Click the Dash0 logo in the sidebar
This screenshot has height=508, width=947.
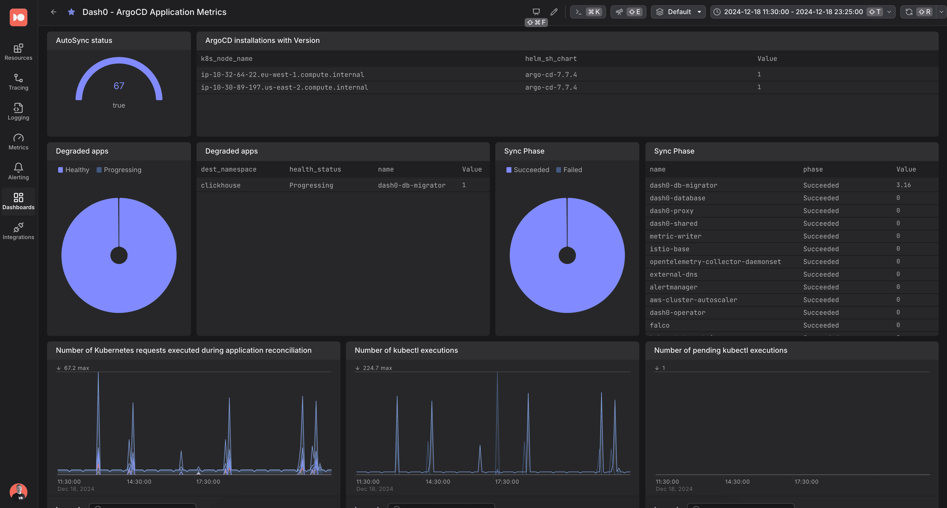pyautogui.click(x=18, y=17)
